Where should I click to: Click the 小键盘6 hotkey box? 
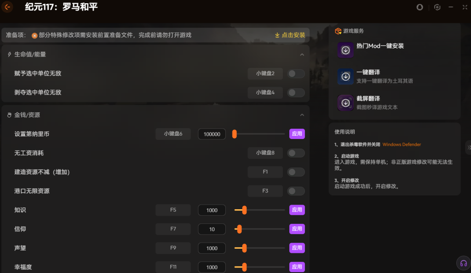click(173, 134)
